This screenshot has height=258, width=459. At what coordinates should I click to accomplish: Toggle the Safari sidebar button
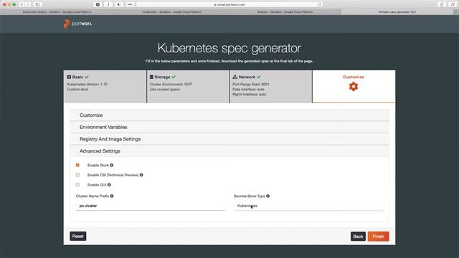(x=37, y=4)
